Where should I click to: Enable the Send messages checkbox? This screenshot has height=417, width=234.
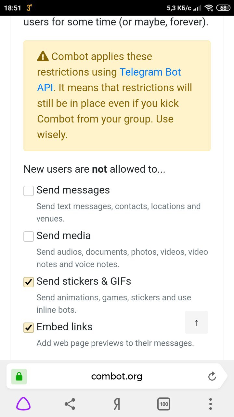(x=29, y=191)
